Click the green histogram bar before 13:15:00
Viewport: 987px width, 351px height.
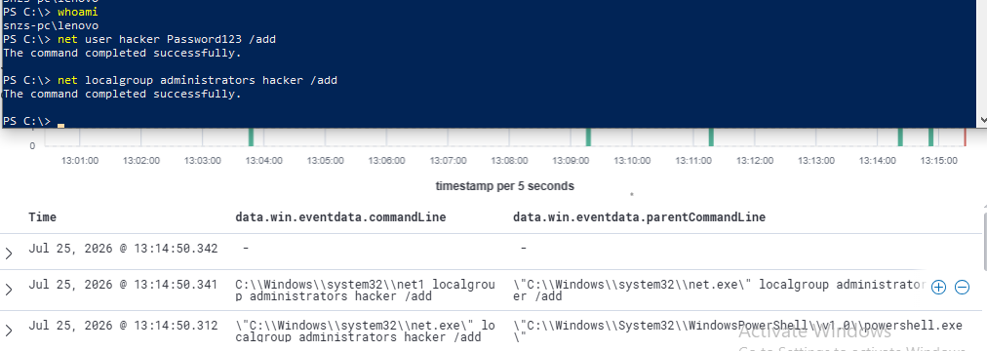pos(931,137)
